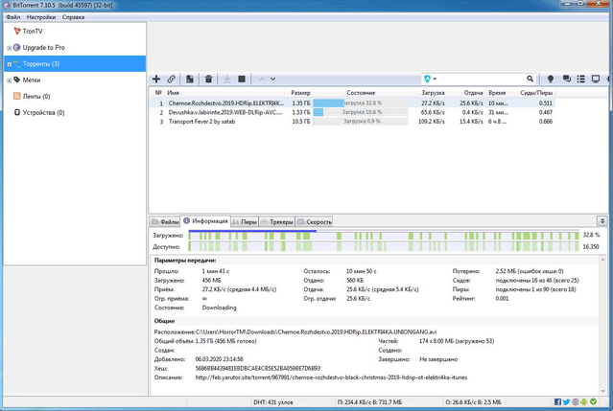Click the Загрузка 32.8 % progress bar
The height and width of the screenshot is (411, 613).
click(361, 103)
